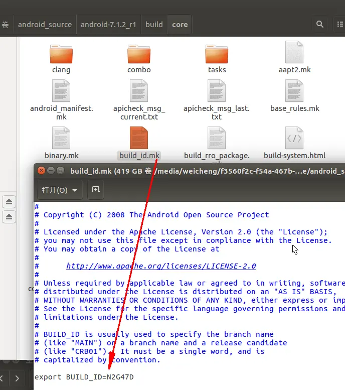This screenshot has height=390, width=345.
Task: Select the android_manifest.mk file icon
Action: (61, 91)
